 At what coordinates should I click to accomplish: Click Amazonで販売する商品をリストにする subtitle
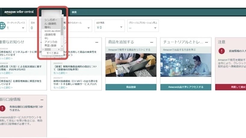coord(129,50)
